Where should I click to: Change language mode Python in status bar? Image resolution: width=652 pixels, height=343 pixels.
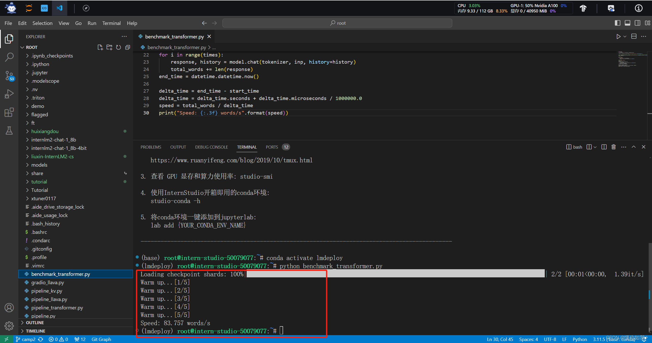pyautogui.click(x=580, y=339)
